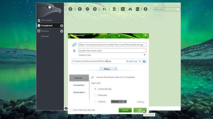
Task: Switch to the Connection tab
Action: 79,85
